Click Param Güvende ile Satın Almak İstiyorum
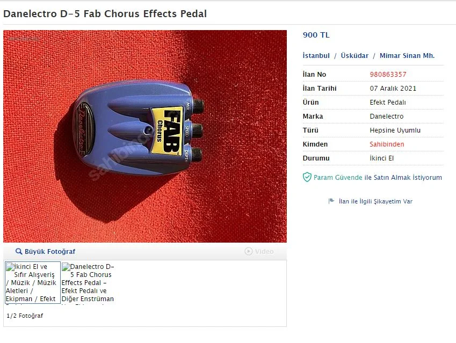This screenshot has width=456, height=343. 378,177
